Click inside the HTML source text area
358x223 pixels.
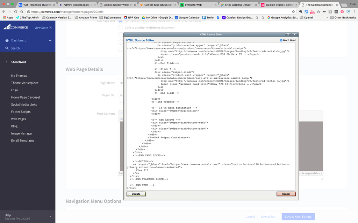point(210,116)
